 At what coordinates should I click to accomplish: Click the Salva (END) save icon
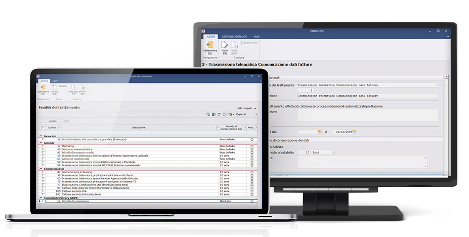tap(236, 47)
